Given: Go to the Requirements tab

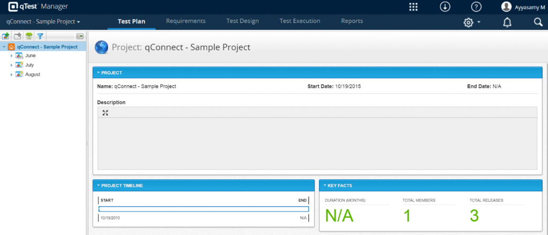Looking at the screenshot, I should pos(186,21).
